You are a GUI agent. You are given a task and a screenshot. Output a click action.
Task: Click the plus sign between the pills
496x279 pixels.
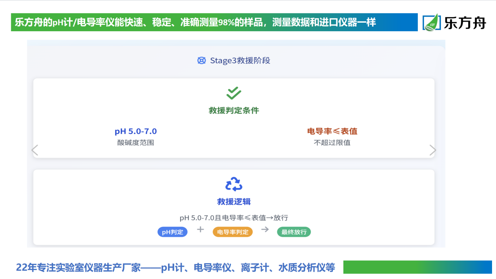click(x=200, y=229)
